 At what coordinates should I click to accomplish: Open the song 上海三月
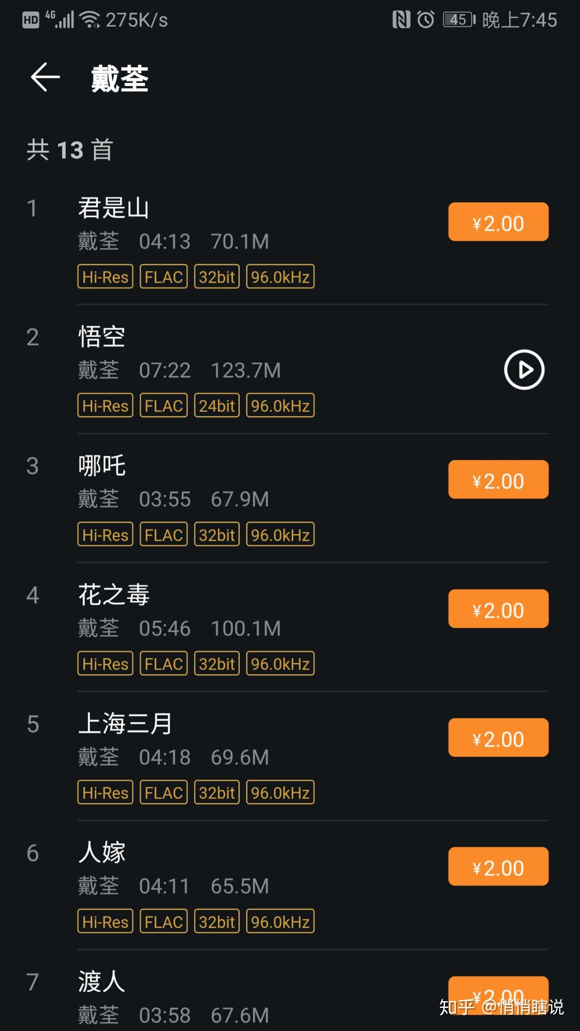pos(125,723)
